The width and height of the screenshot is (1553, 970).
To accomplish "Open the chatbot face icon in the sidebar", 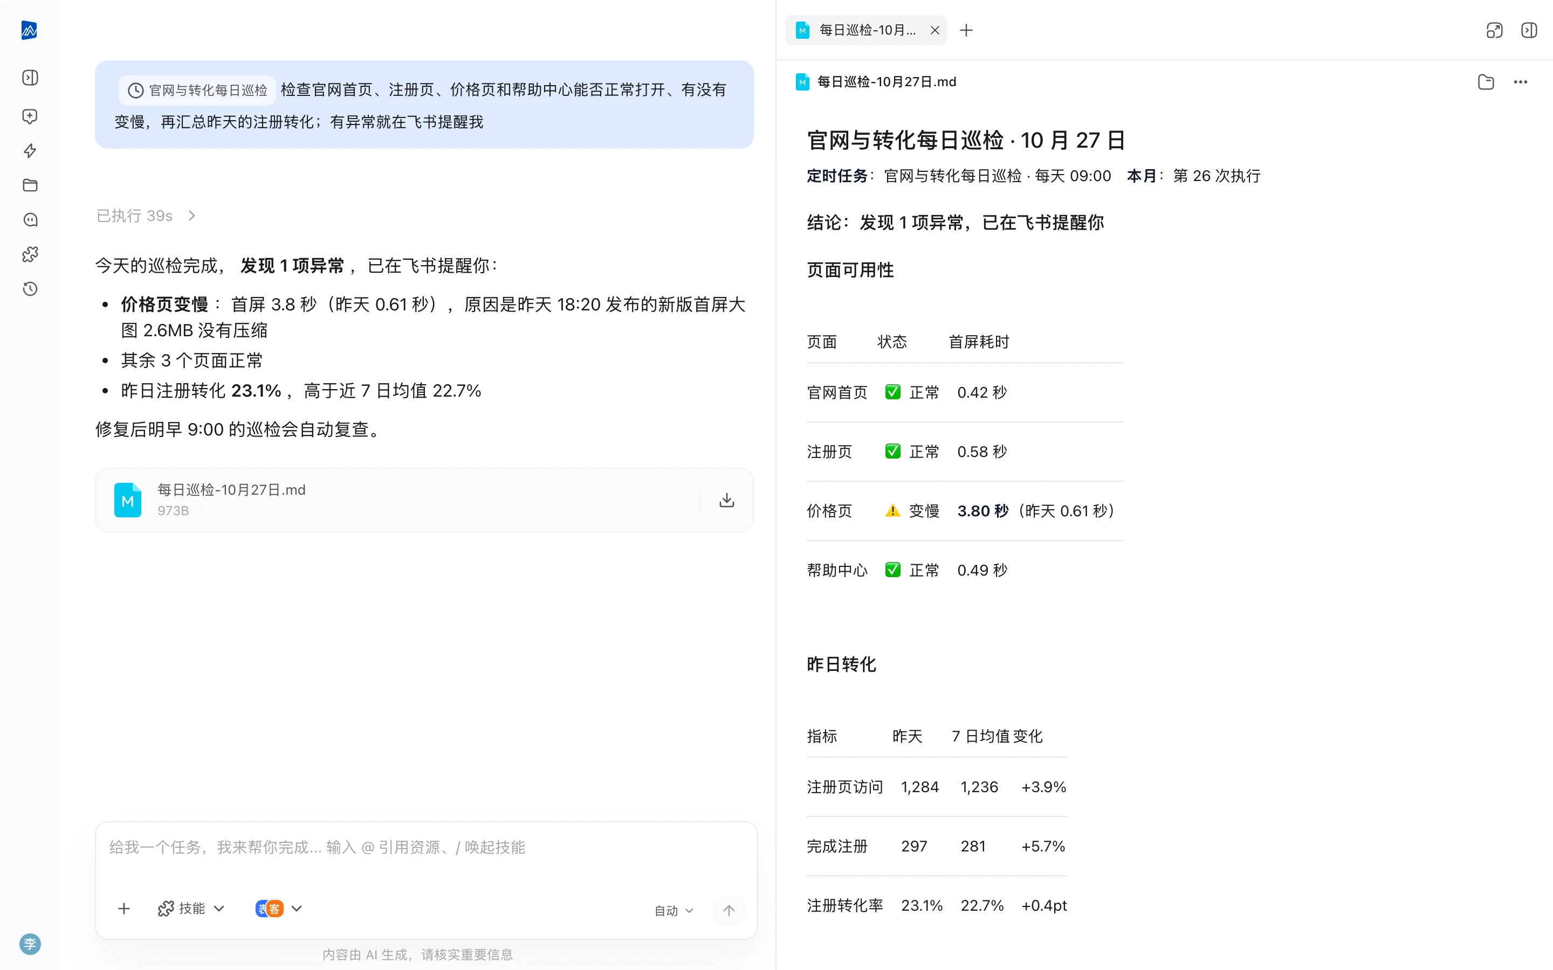I will pos(30,220).
